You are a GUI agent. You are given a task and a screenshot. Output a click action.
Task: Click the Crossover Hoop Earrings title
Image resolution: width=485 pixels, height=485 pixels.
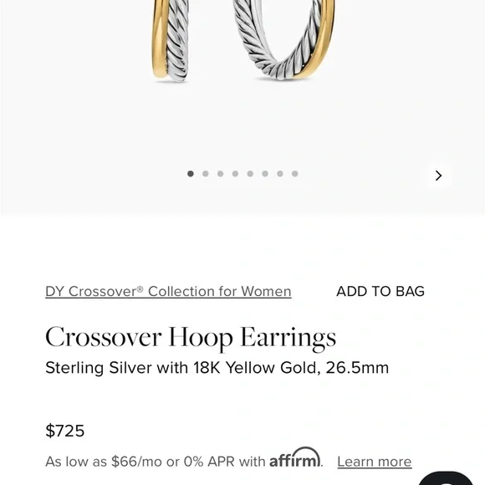click(191, 338)
